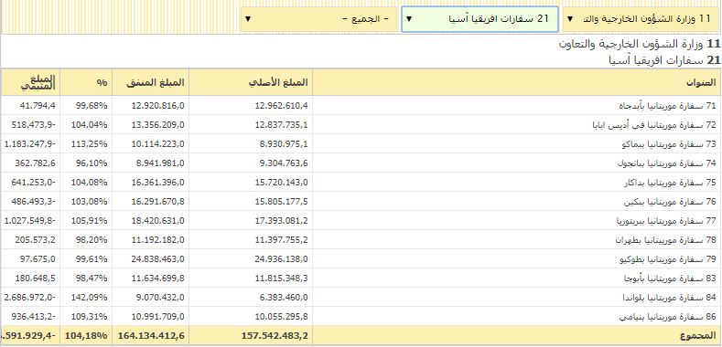722x347 pixels.
Task: Click percentage value 99,68%
Action: pyautogui.click(x=92, y=106)
